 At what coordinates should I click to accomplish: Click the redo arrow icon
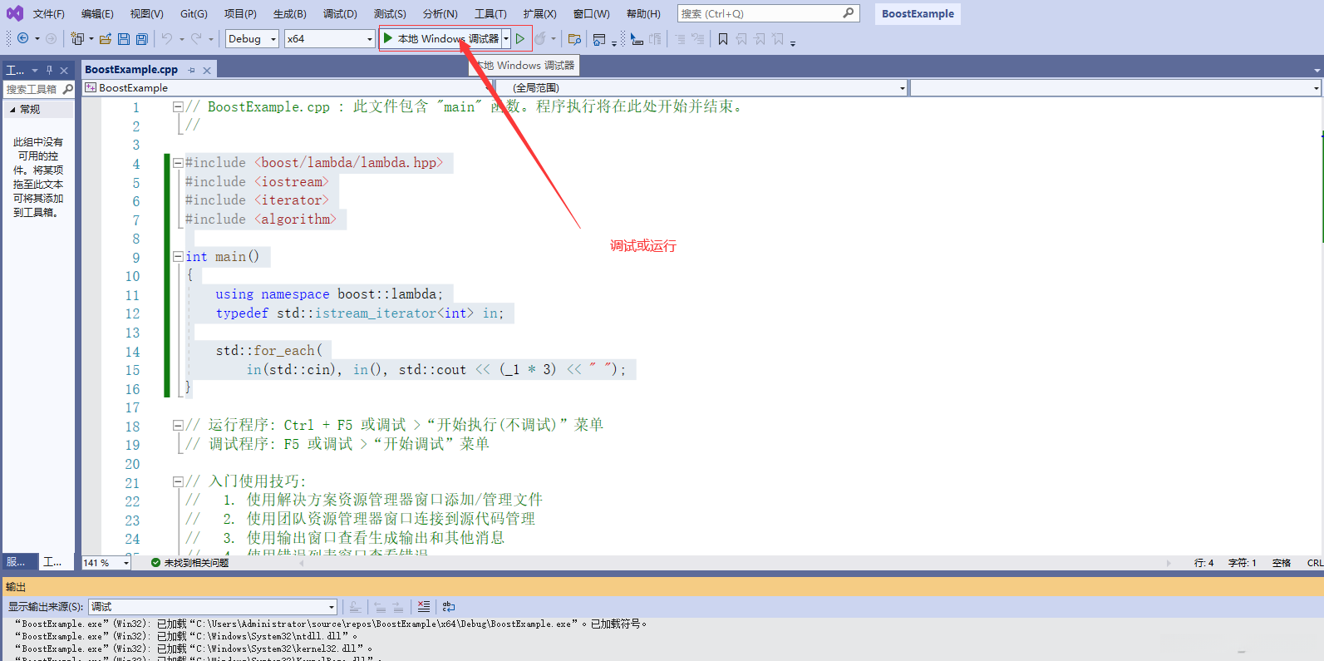click(x=196, y=38)
